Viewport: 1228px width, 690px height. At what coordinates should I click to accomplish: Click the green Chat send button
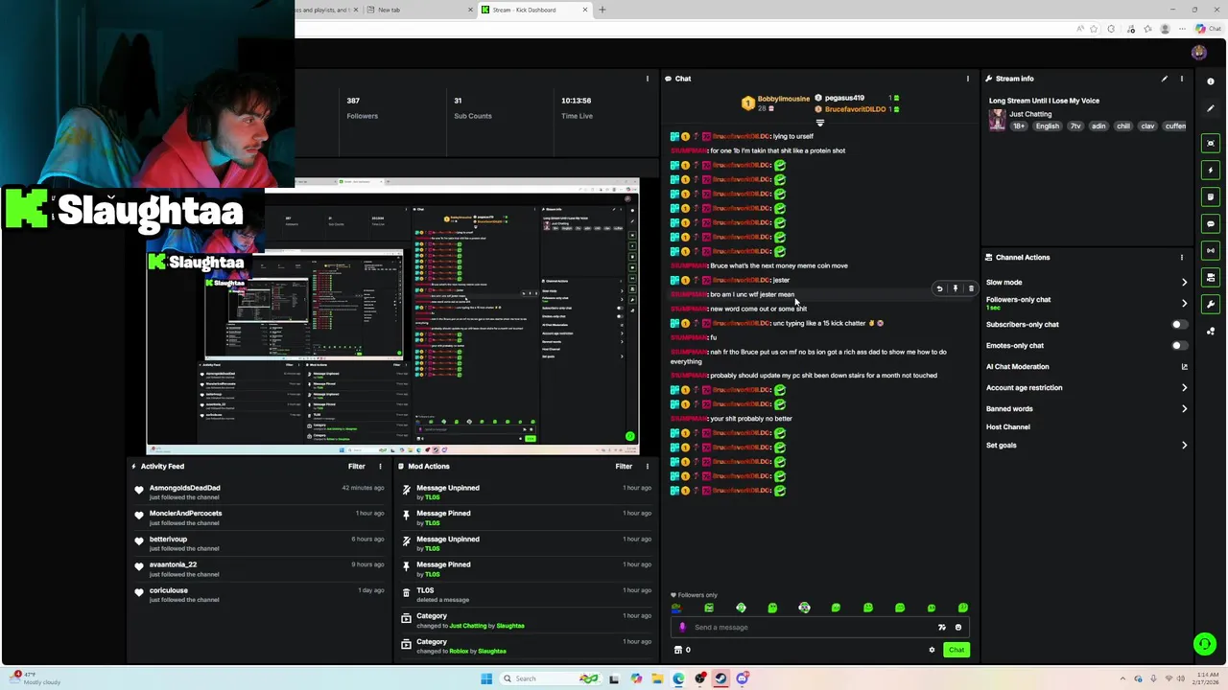[x=956, y=650]
